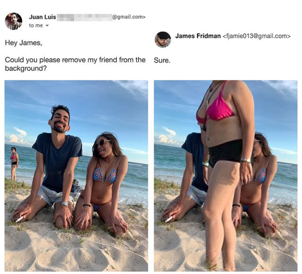Click James Fridman's profile avatar

[x=163, y=39]
